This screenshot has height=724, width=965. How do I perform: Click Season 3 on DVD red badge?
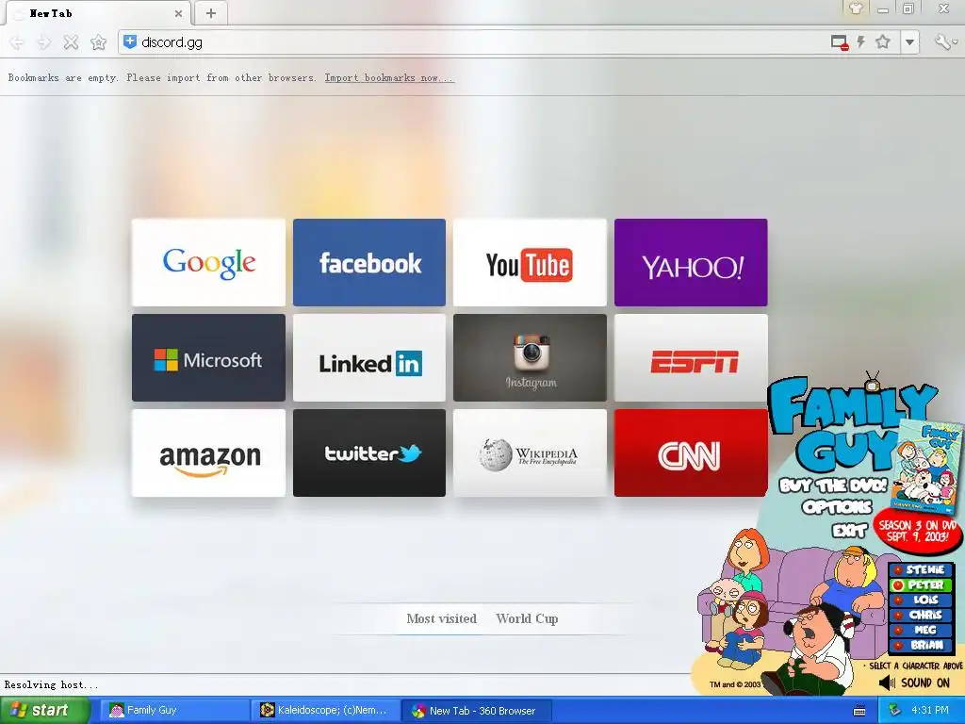click(918, 531)
